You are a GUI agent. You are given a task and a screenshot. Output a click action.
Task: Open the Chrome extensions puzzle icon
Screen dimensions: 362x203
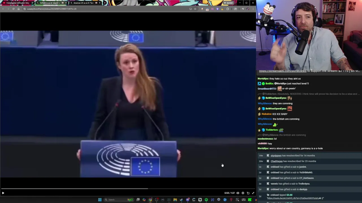pos(228,9)
